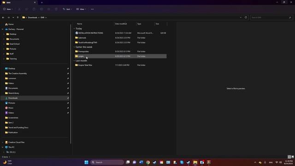Viewport: 295px width, 166px height.
Task: Collapse the This PC node
Action: [x=2, y=147]
